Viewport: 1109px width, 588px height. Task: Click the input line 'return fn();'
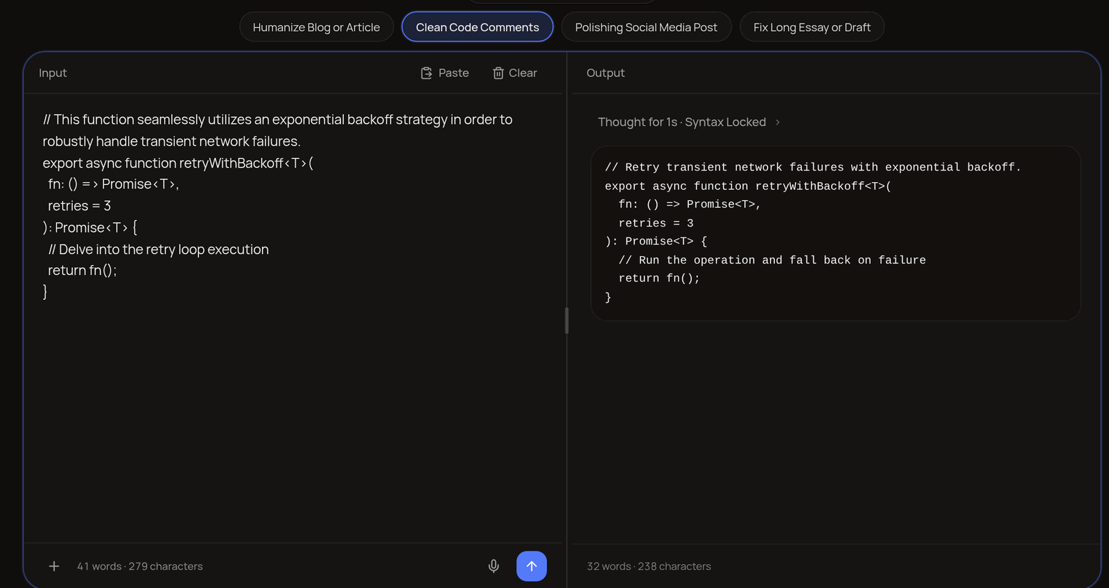point(82,271)
